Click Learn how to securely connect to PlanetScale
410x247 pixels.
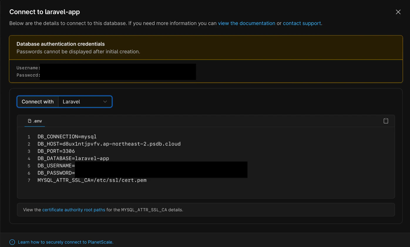coord(65,242)
